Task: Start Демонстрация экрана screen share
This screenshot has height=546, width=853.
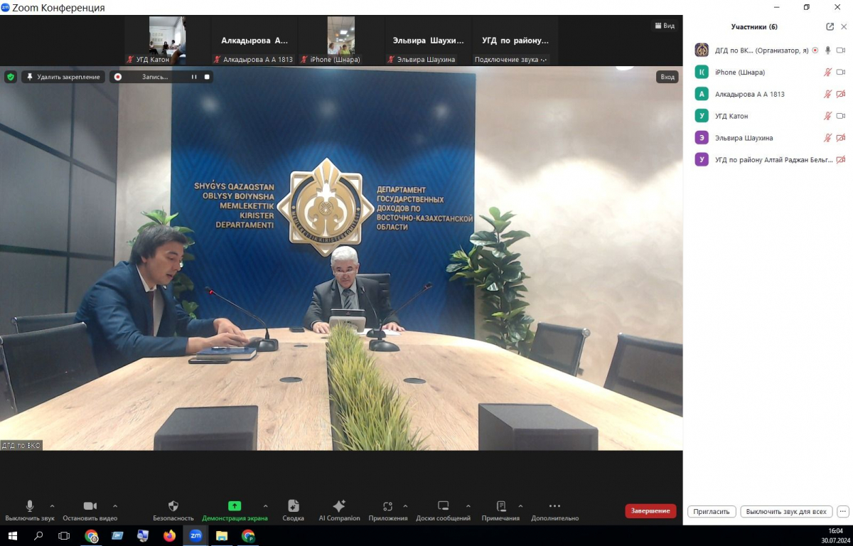Action: [x=235, y=510]
